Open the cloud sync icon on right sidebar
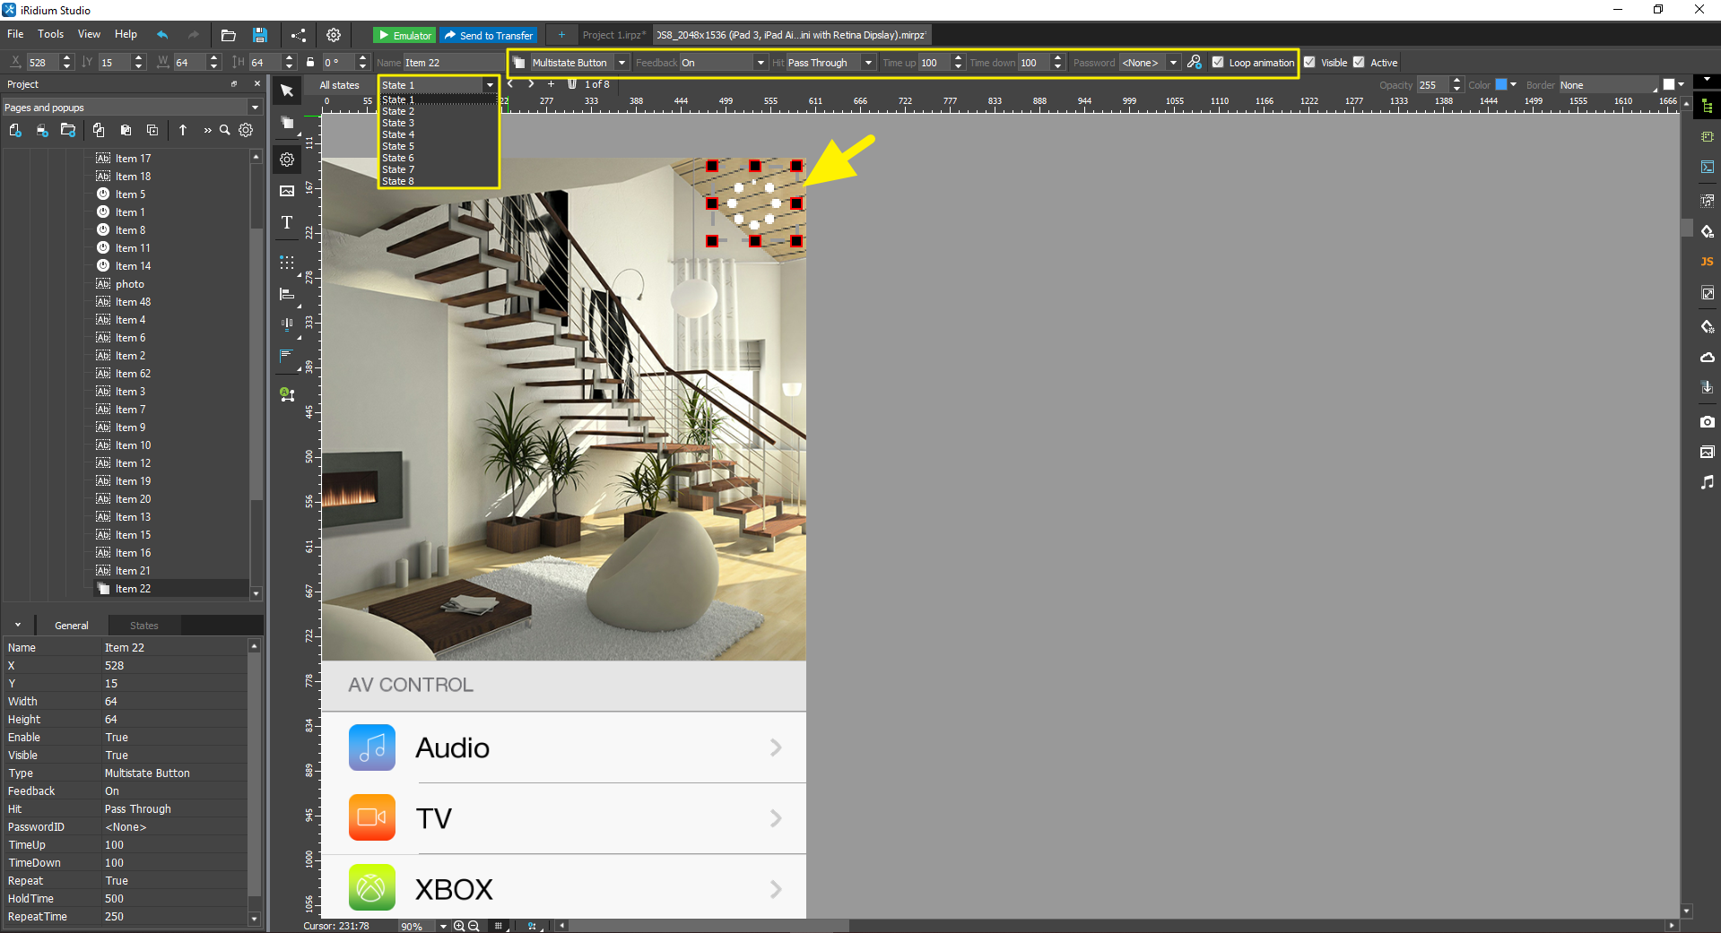Screen dimensions: 1721x933 [1707, 357]
